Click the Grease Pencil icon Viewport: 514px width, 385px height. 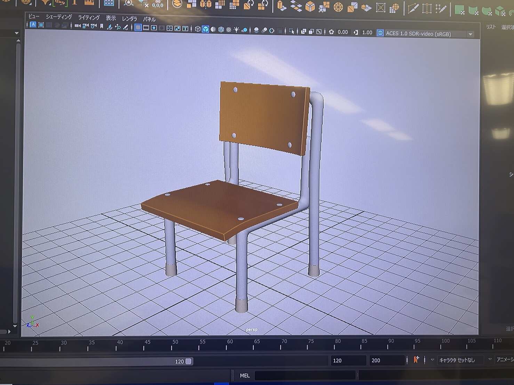[x=126, y=27]
